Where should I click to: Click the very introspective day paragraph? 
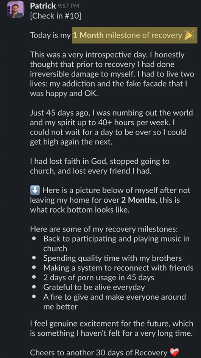112,74
